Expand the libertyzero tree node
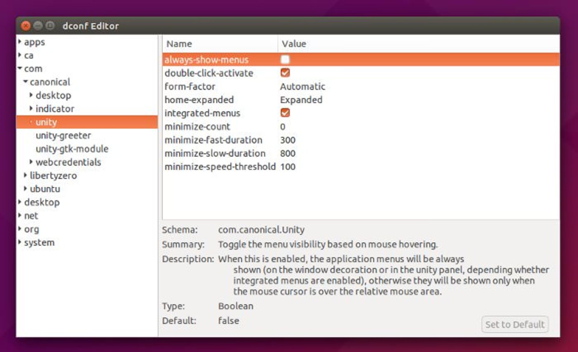Image resolution: width=578 pixels, height=352 pixels. tap(26, 176)
